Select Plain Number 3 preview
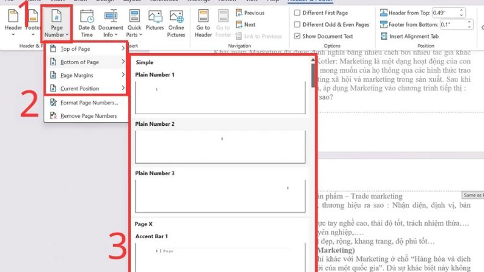 click(220, 196)
